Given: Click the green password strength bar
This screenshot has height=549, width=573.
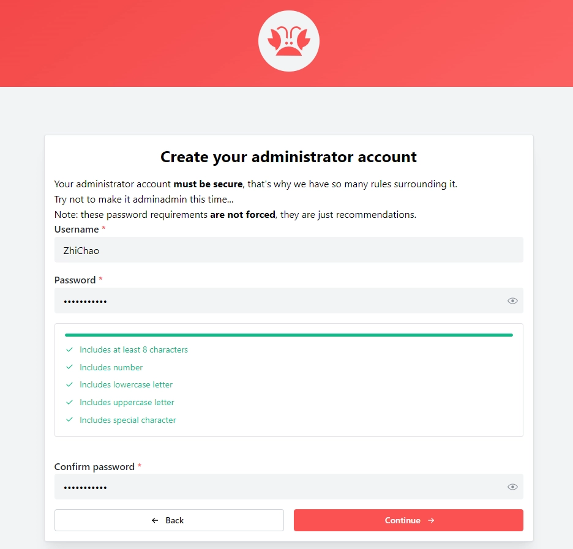Looking at the screenshot, I should point(288,335).
